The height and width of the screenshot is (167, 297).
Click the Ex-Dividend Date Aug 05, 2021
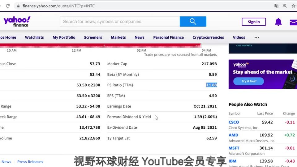pos(205,127)
